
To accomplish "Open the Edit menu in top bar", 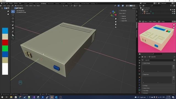I will click(7, 3).
